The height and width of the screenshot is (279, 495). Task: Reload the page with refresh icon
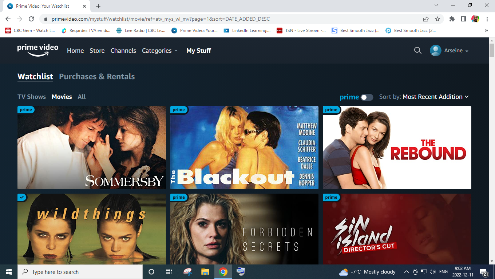coord(31,19)
